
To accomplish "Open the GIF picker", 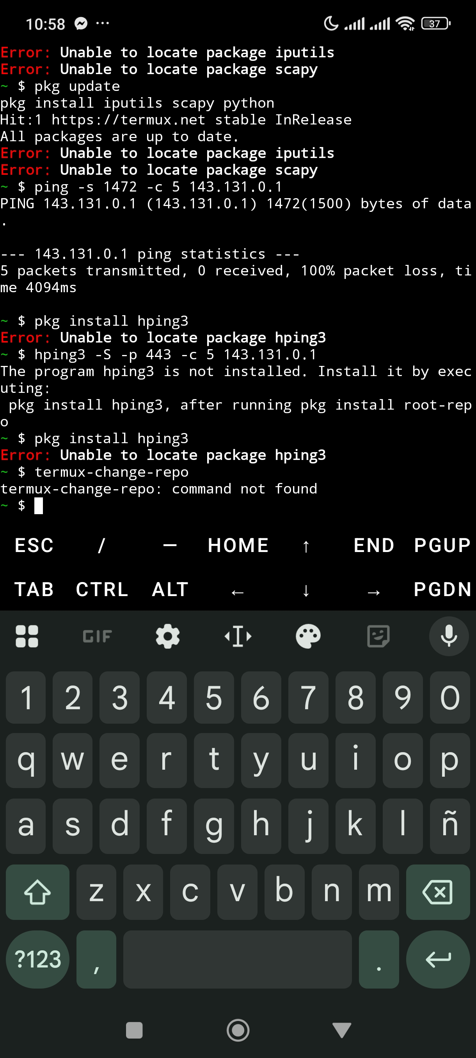I will pos(97,636).
